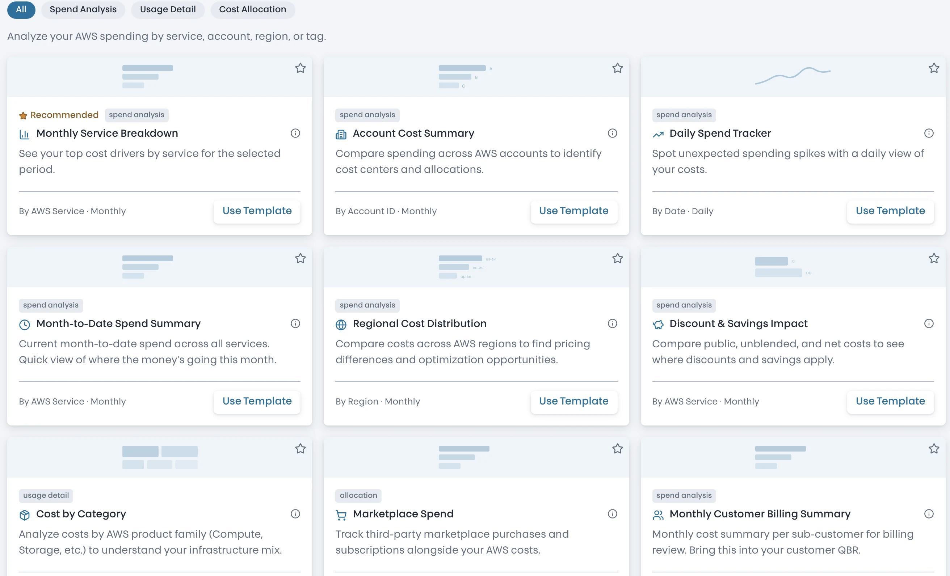Click the Regional Cost Distribution title

[x=420, y=324]
